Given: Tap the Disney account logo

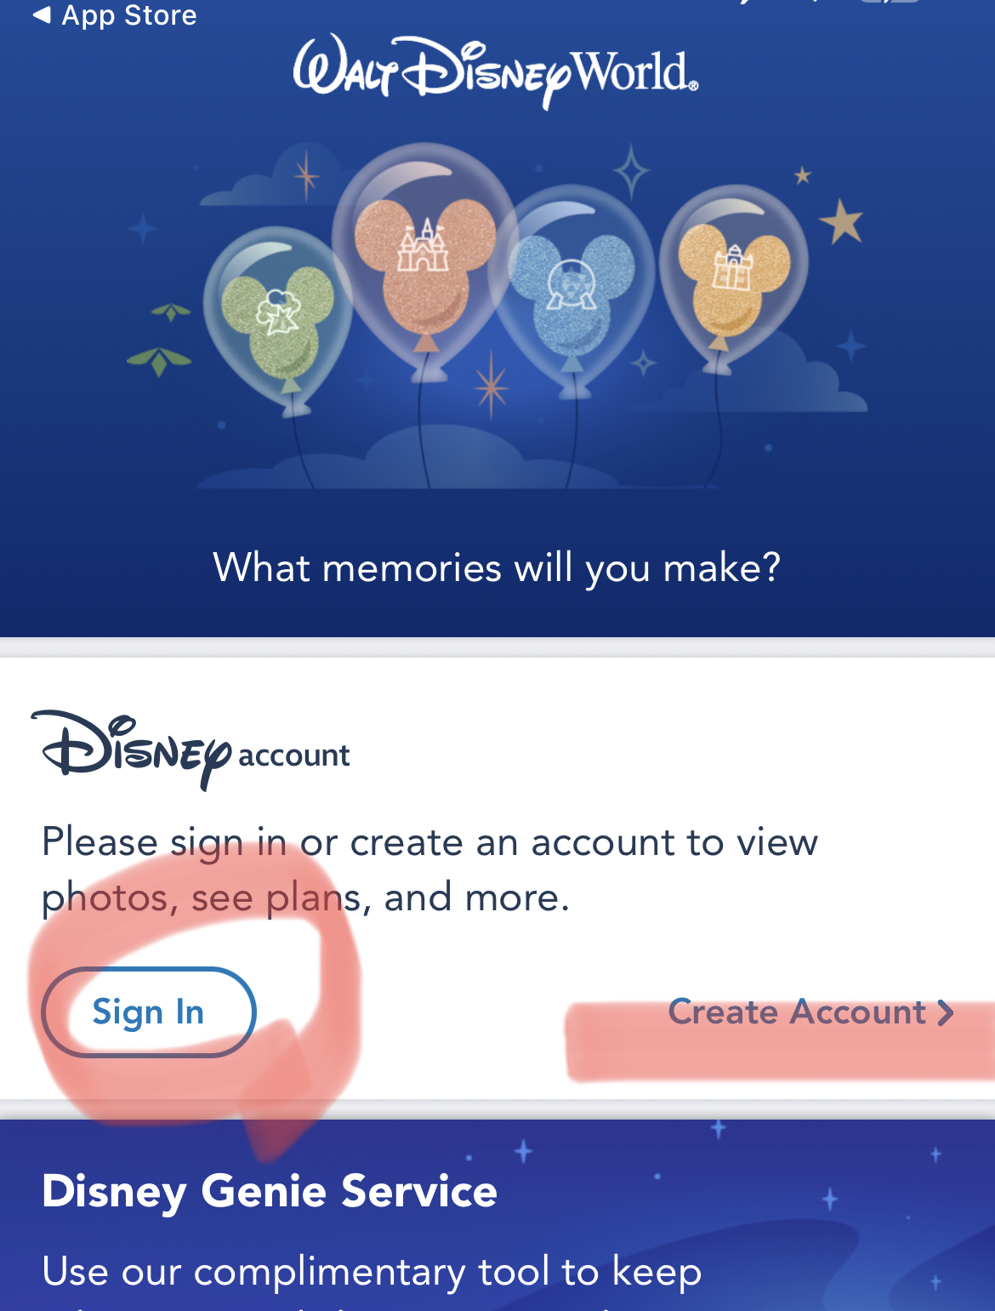Looking at the screenshot, I should point(190,750).
